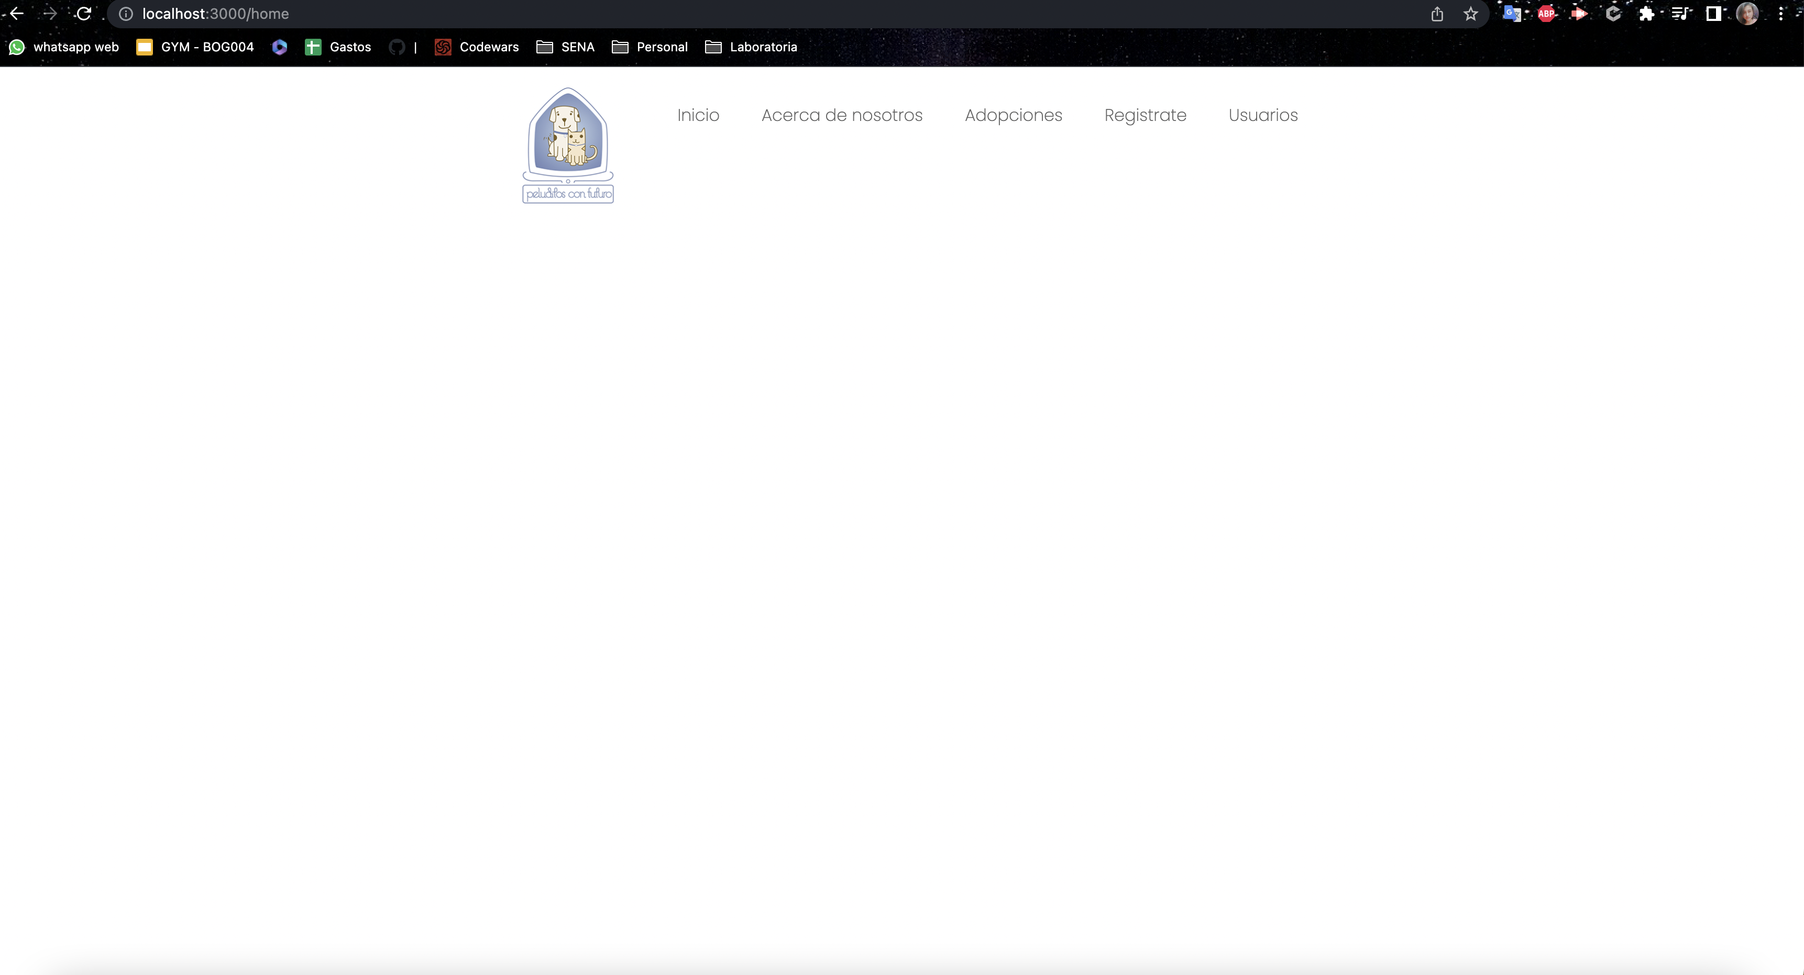The width and height of the screenshot is (1804, 975).
Task: Expand the Laboratoria bookmarks folder
Action: (751, 47)
